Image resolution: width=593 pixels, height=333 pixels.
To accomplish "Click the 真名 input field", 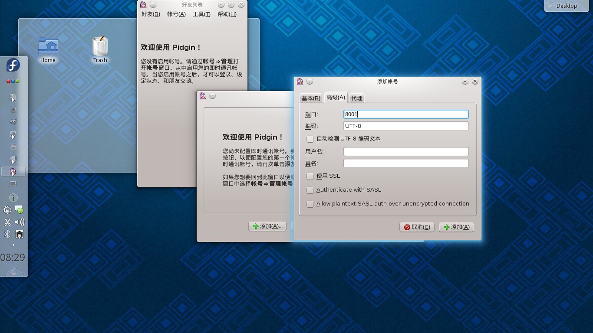I will point(406,163).
